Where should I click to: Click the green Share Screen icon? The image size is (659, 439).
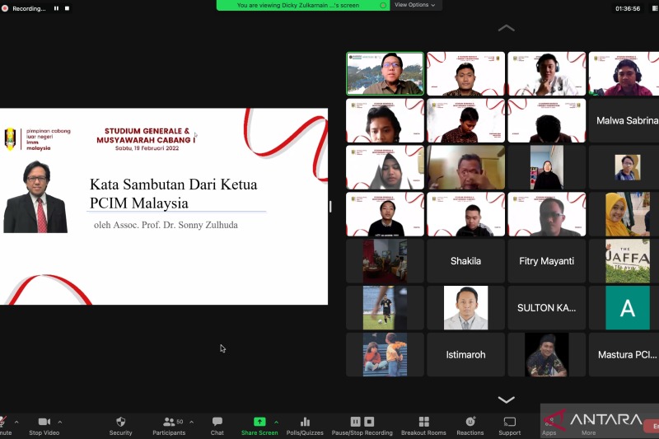(x=259, y=422)
